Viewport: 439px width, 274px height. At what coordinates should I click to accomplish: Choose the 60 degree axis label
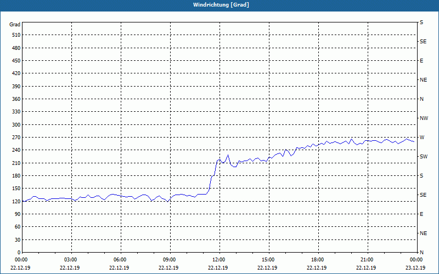(x=18, y=227)
